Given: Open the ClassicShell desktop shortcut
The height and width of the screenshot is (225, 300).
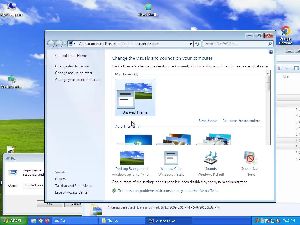Looking at the screenshot, I should coord(148,10).
